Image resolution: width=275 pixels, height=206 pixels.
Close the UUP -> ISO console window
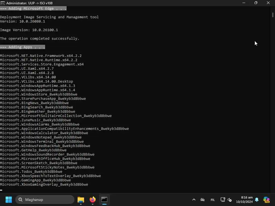click(x=268, y=3)
